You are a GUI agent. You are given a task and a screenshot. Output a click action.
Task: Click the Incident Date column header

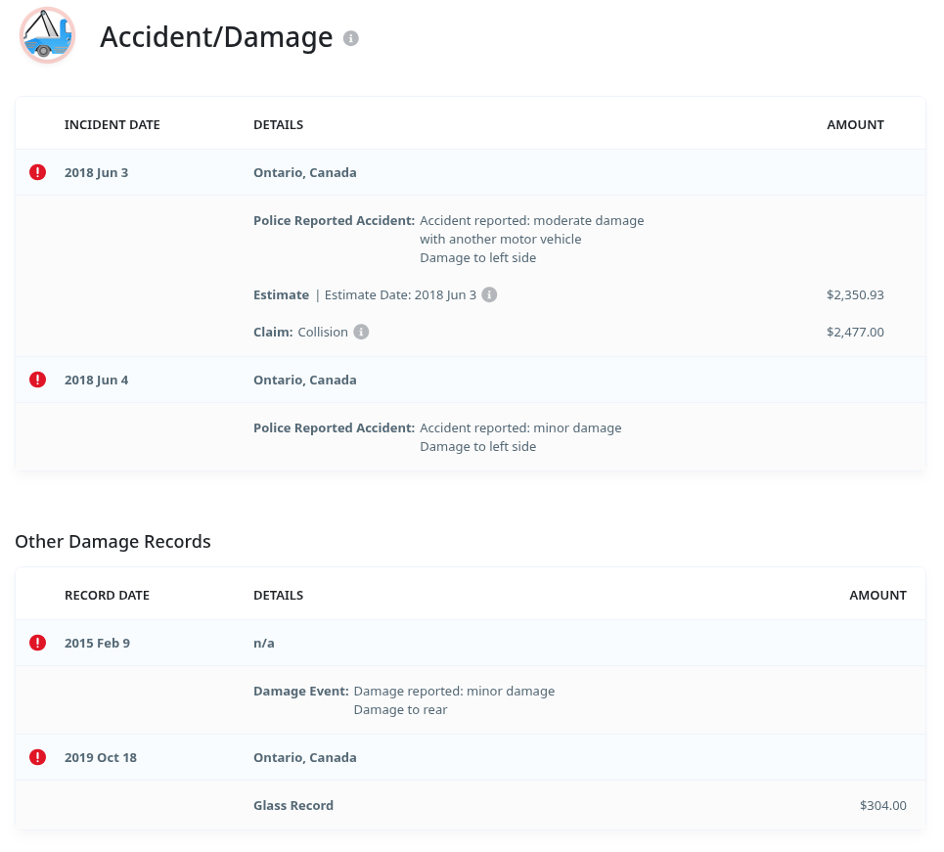[112, 125]
